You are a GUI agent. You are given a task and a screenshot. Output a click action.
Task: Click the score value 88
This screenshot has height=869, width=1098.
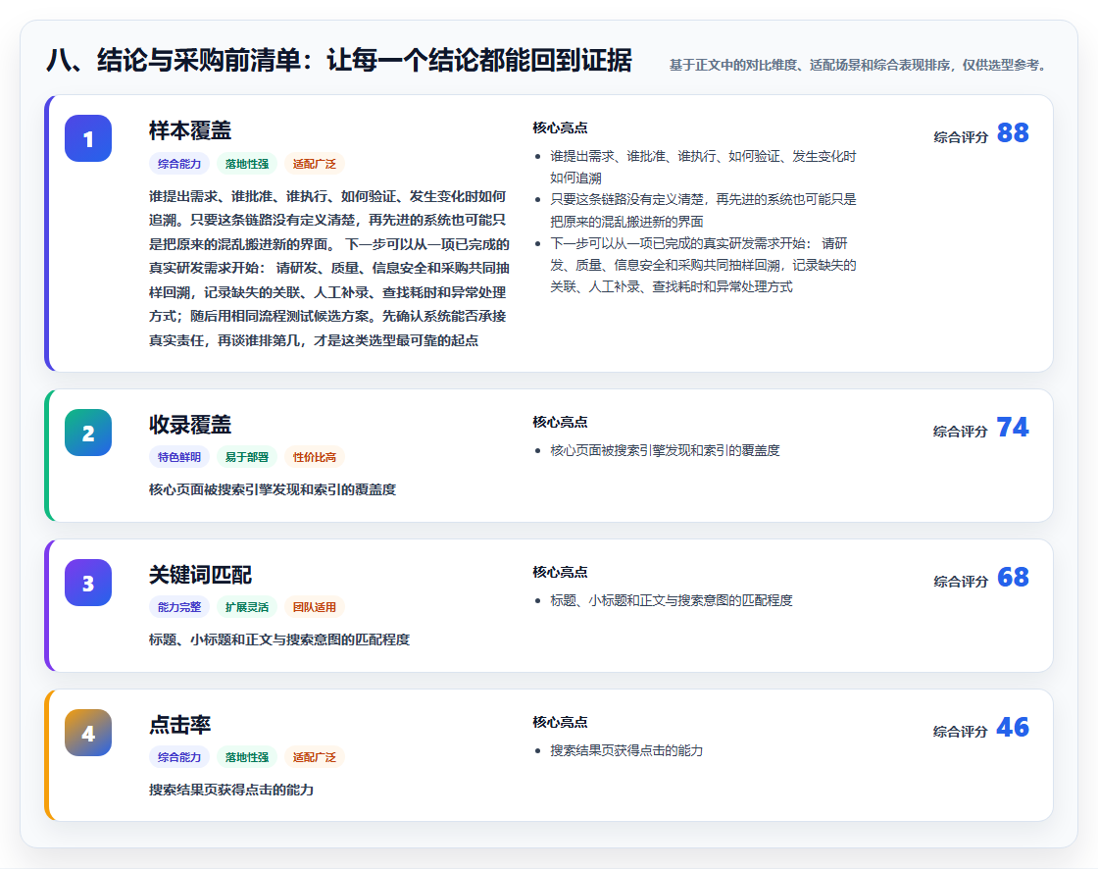1013,132
